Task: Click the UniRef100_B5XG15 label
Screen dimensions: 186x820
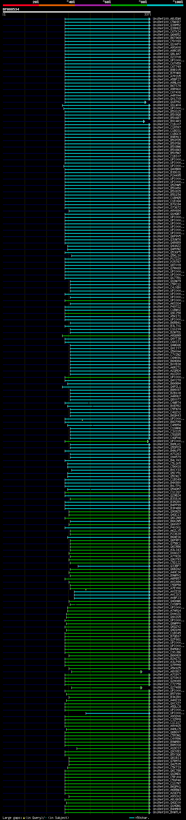Action: (x=167, y=111)
